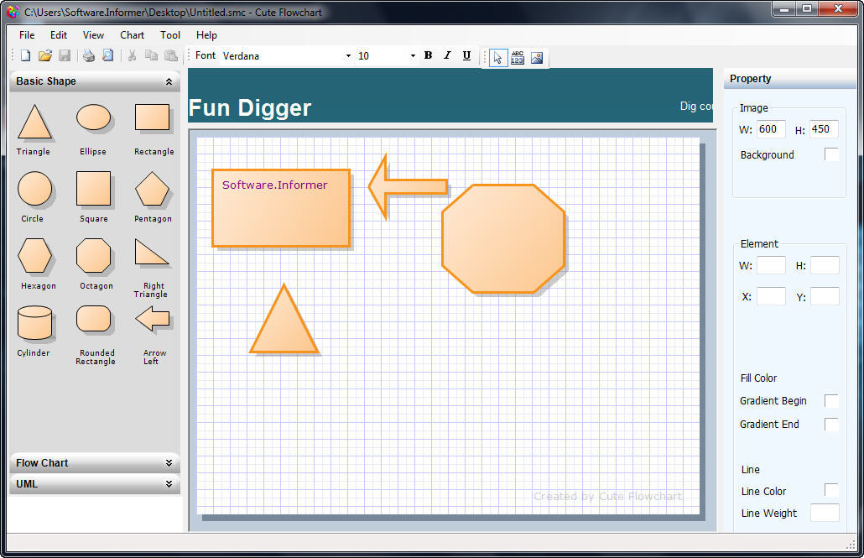
Task: Click the Fun Digger banner
Action: [x=450, y=96]
